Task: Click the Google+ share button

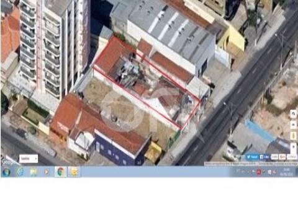Action: pyautogui.click(x=282, y=157)
